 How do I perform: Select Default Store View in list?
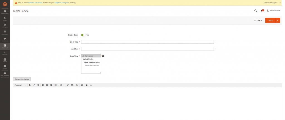click(x=92, y=66)
